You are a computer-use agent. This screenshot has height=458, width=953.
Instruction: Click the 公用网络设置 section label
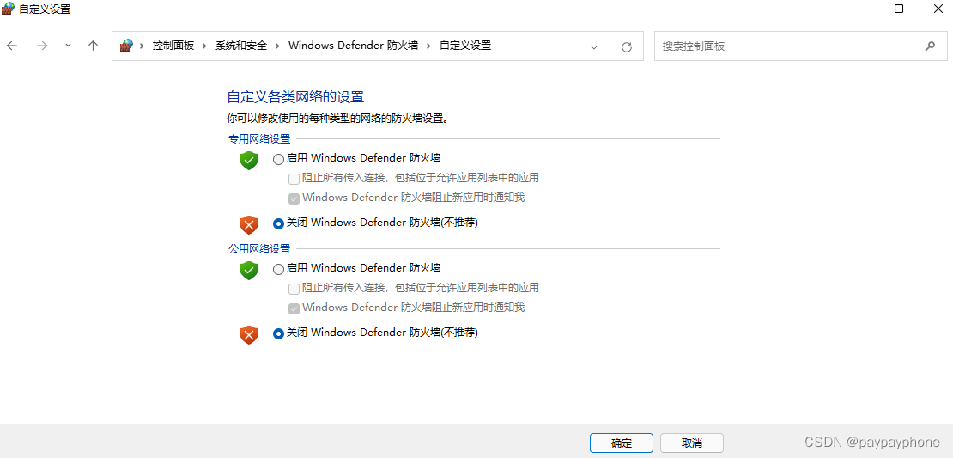pos(259,249)
